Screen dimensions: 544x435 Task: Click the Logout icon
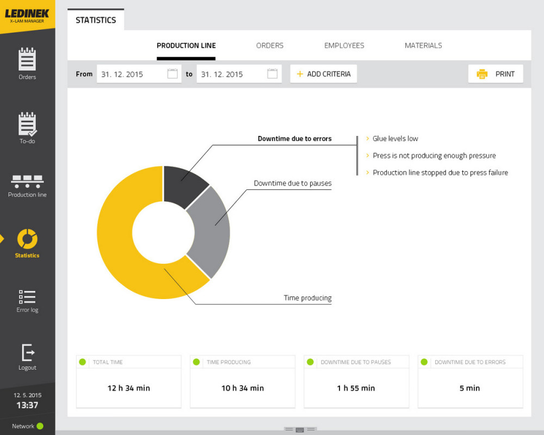click(x=27, y=352)
